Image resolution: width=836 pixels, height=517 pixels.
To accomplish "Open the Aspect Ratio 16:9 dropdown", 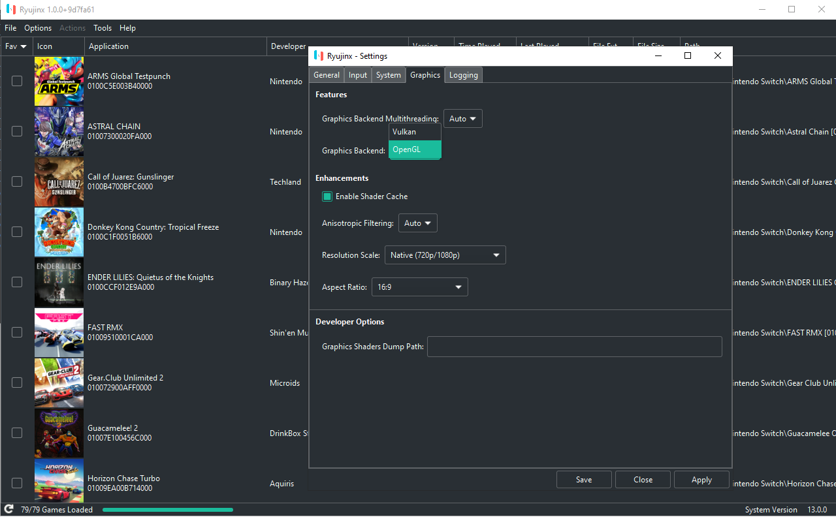I will (420, 287).
